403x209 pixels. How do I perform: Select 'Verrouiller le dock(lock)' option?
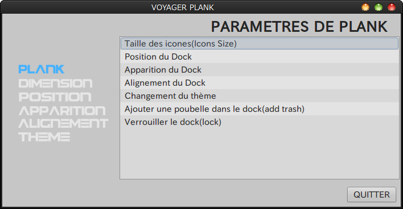(x=260, y=122)
